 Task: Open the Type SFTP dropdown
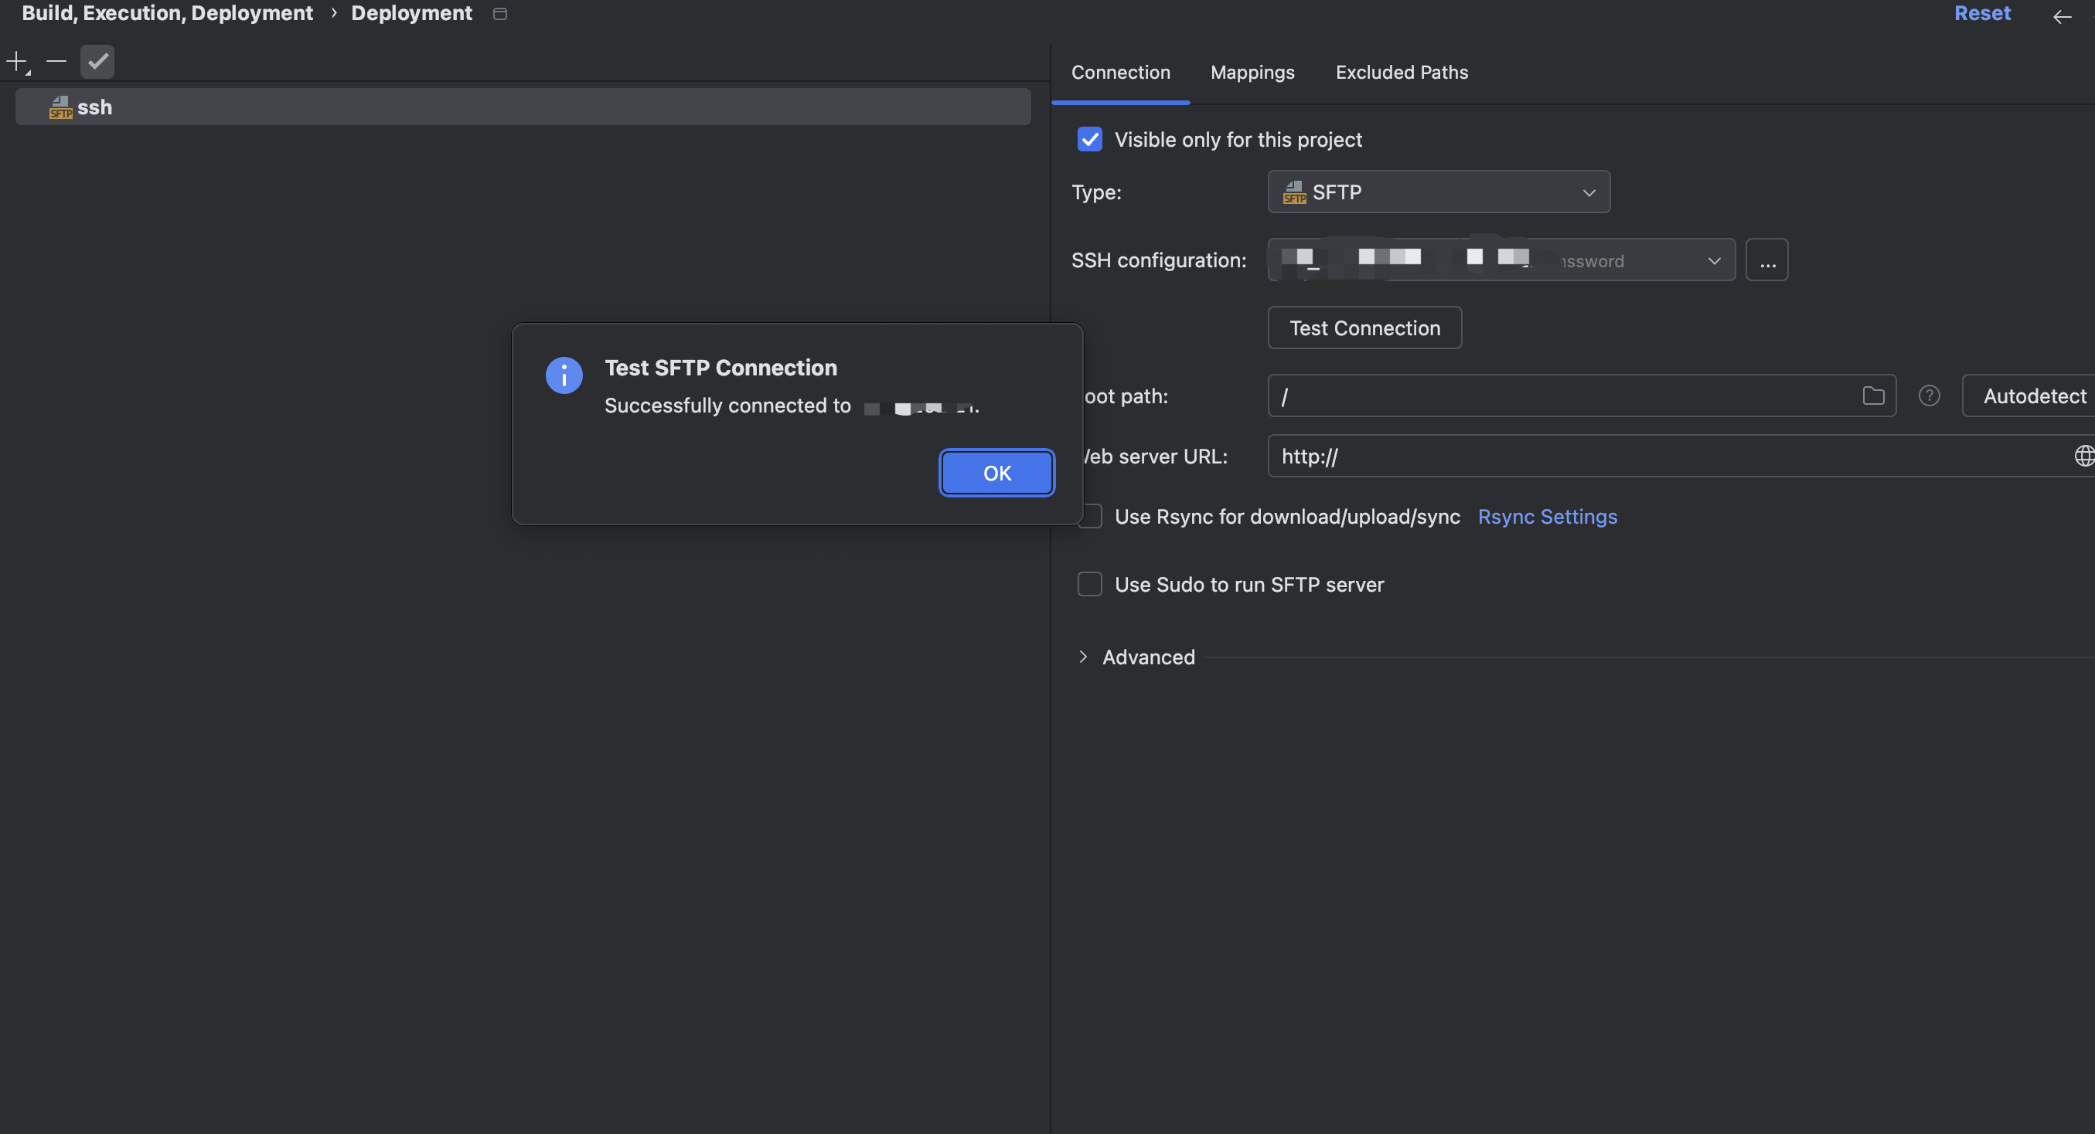[x=1438, y=192]
